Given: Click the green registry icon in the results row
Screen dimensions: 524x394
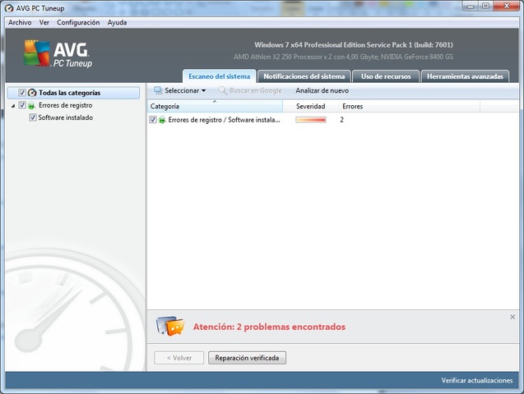Looking at the screenshot, I should pos(162,120).
